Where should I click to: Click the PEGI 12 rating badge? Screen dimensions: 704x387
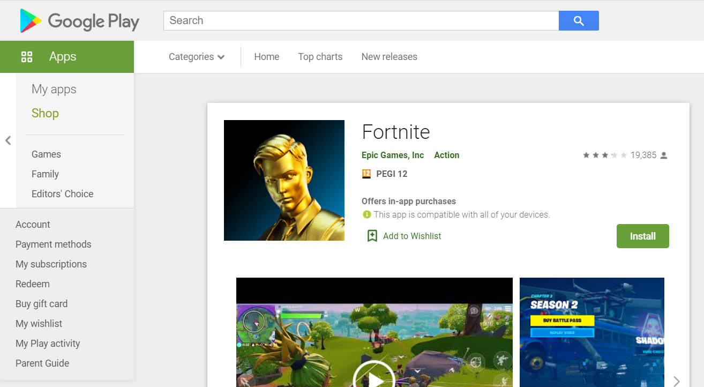[x=366, y=174]
